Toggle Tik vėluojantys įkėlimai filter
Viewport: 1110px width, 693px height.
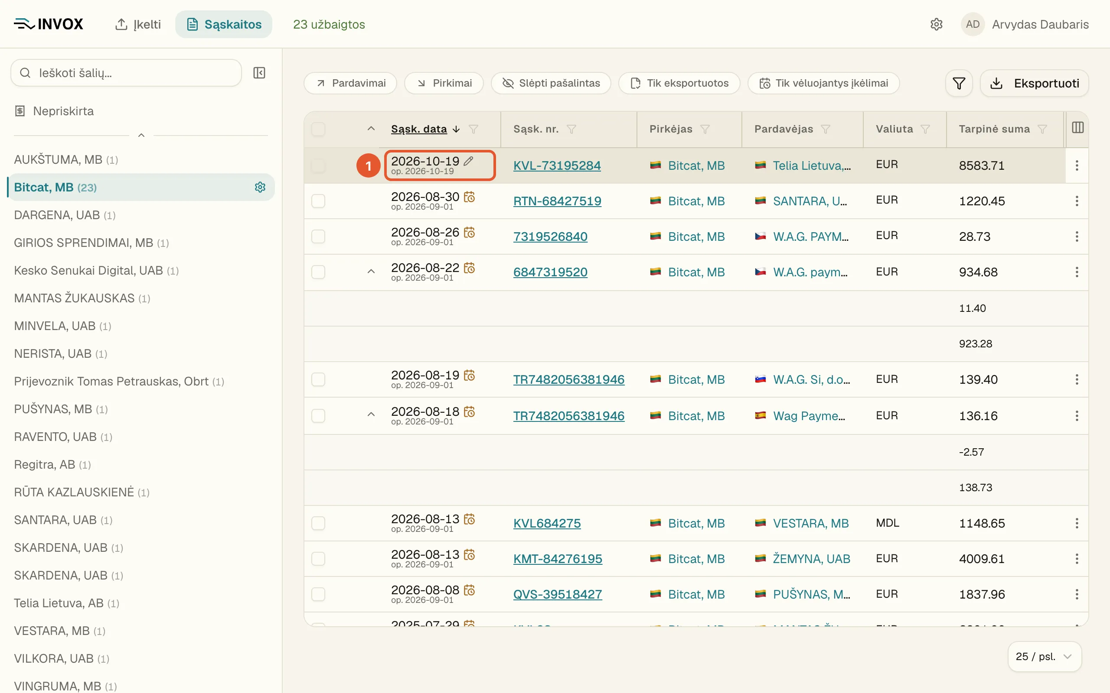pyautogui.click(x=823, y=84)
